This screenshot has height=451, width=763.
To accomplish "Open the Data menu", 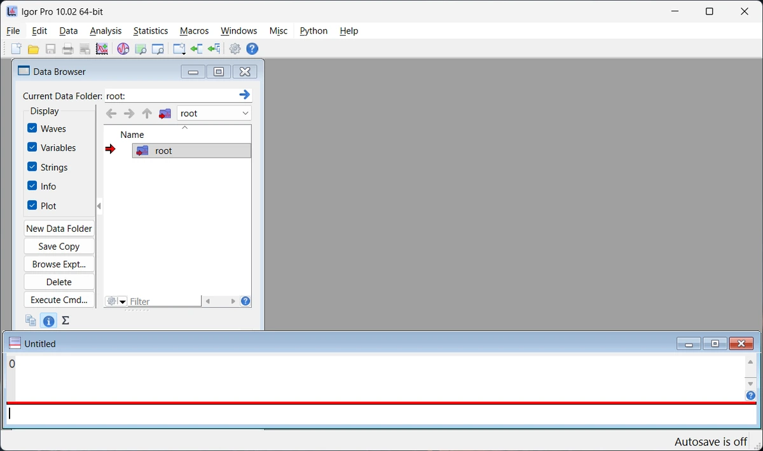I will point(69,30).
